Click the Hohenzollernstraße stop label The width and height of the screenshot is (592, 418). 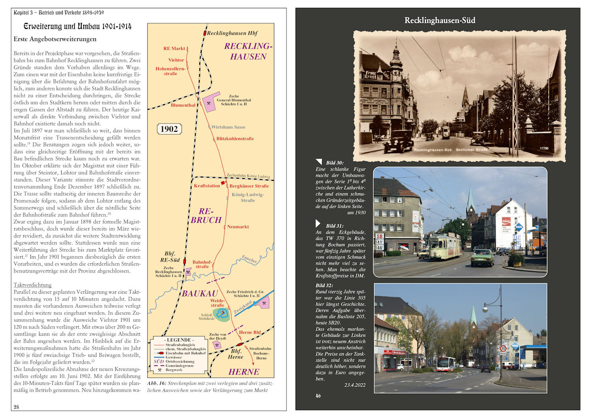[x=170, y=71]
